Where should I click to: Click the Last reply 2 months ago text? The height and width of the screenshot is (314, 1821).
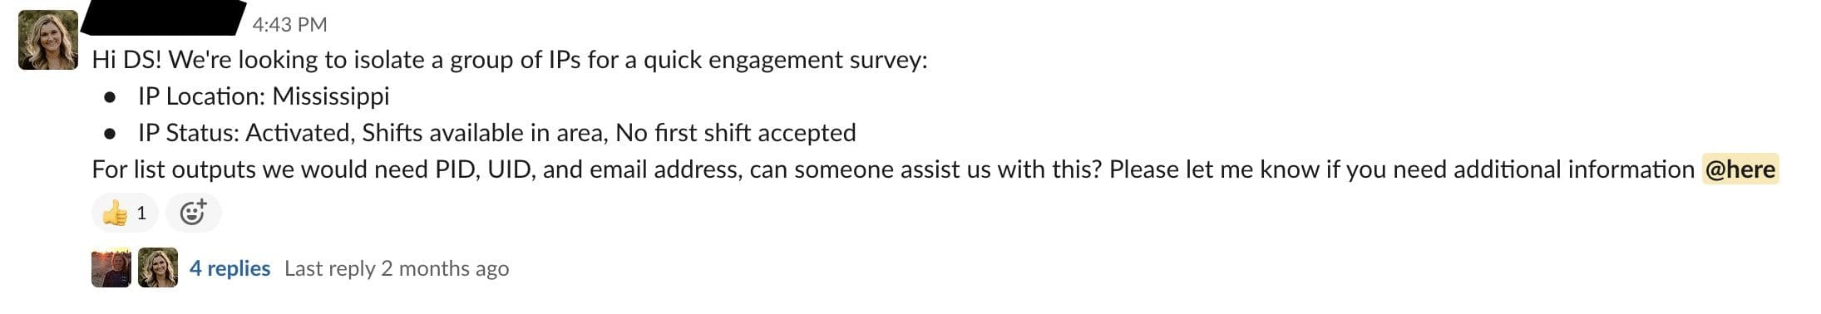click(x=397, y=268)
